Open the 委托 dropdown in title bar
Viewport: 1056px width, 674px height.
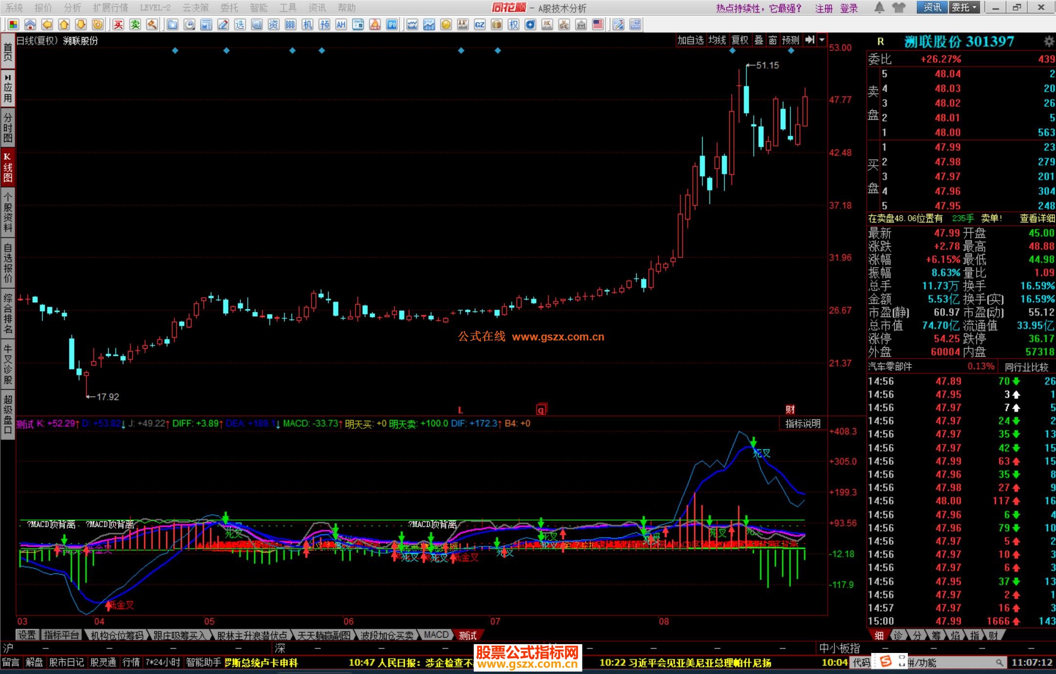tap(964, 7)
